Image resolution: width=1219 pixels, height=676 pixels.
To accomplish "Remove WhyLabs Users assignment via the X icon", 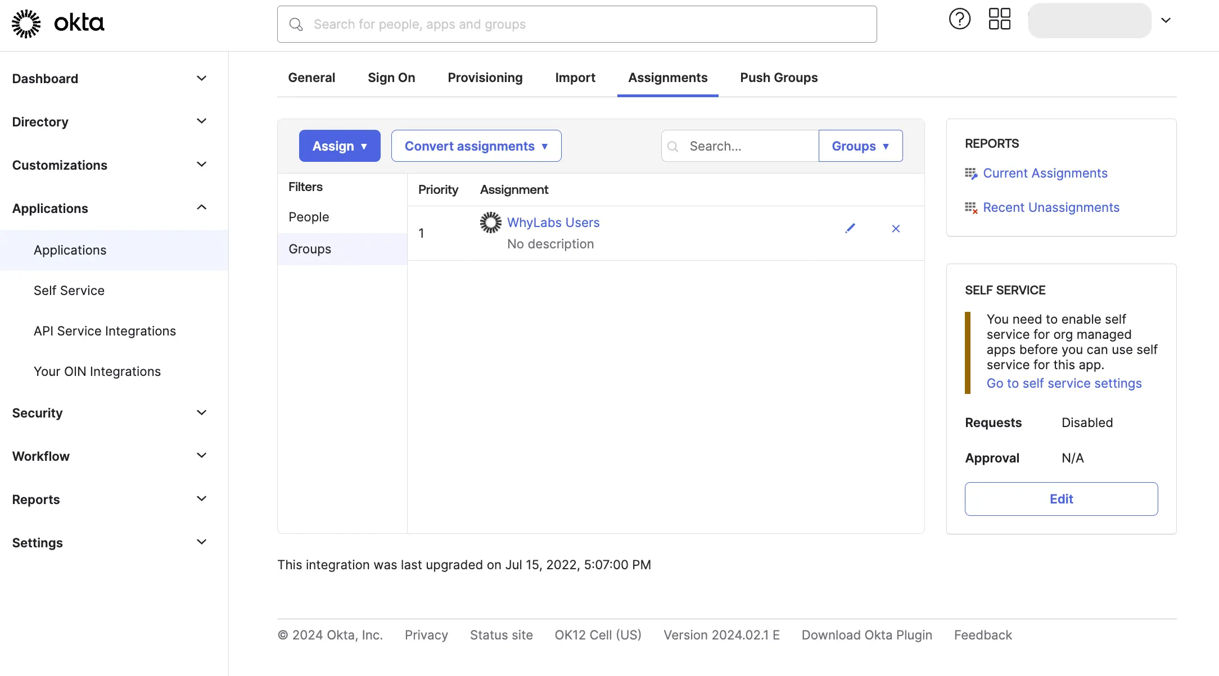I will point(896,229).
